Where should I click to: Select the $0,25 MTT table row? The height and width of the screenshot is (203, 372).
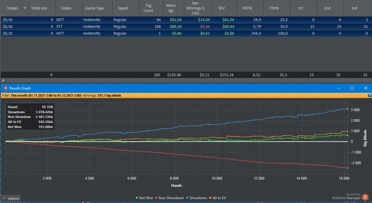click(x=186, y=33)
